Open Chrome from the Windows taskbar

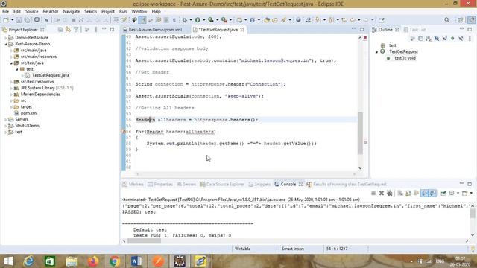click(x=115, y=261)
